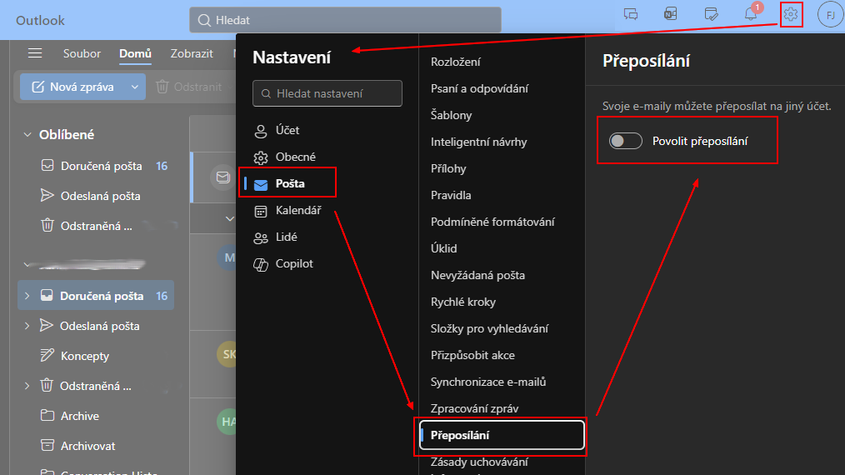This screenshot has height=475, width=845.
Task: Collapse the Oblíbené folder group
Action: coord(27,134)
